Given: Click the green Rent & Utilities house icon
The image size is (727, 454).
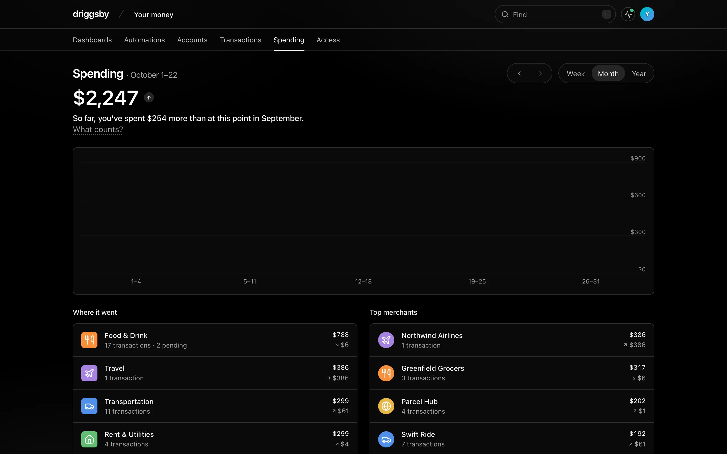Looking at the screenshot, I should point(89,439).
